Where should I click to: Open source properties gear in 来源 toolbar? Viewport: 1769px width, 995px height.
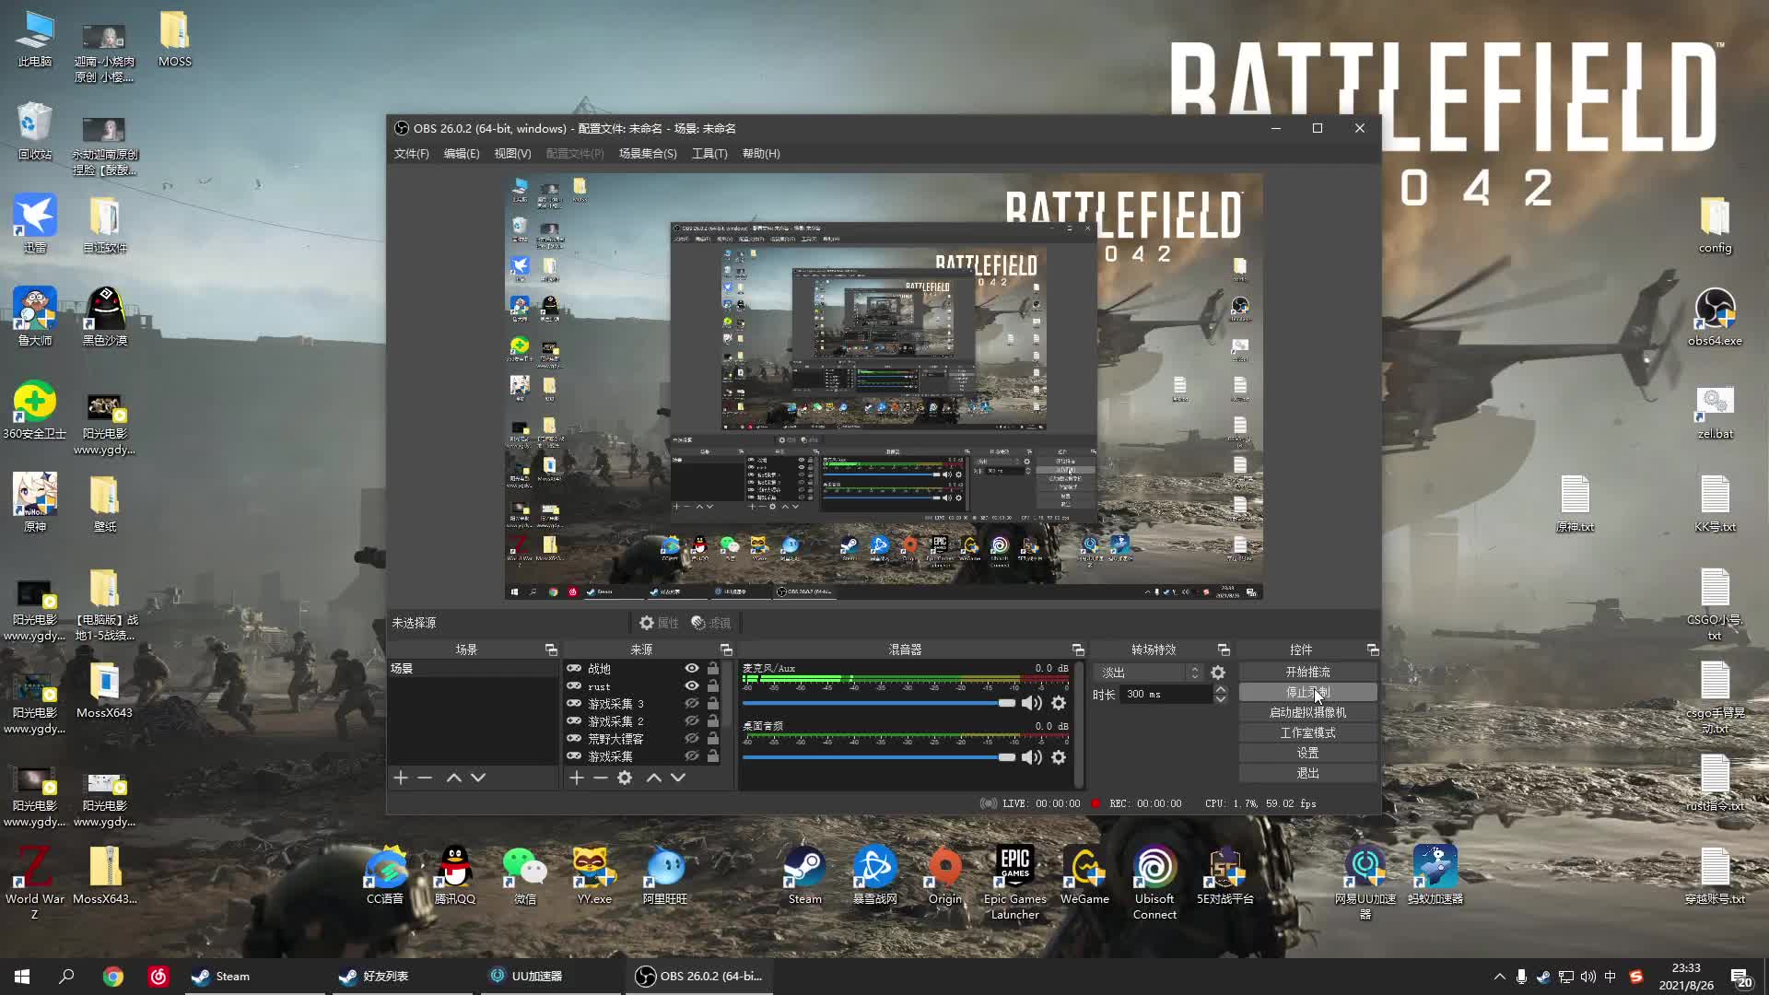[x=625, y=778]
